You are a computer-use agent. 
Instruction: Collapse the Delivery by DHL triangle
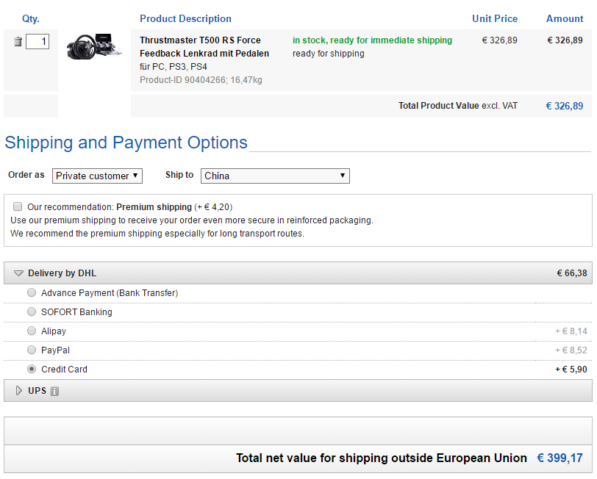coord(18,273)
